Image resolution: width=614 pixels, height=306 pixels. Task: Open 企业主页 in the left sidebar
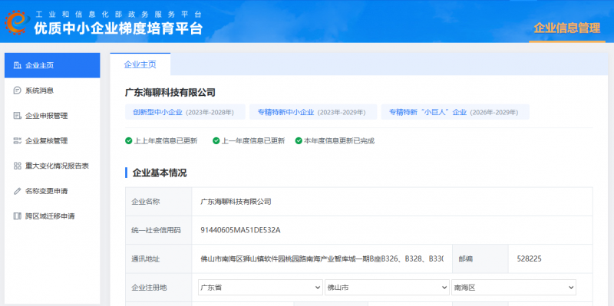click(x=52, y=65)
